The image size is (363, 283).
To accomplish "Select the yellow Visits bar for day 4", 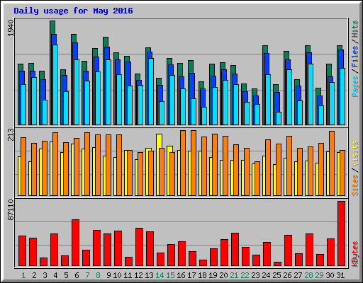I will point(51,168).
